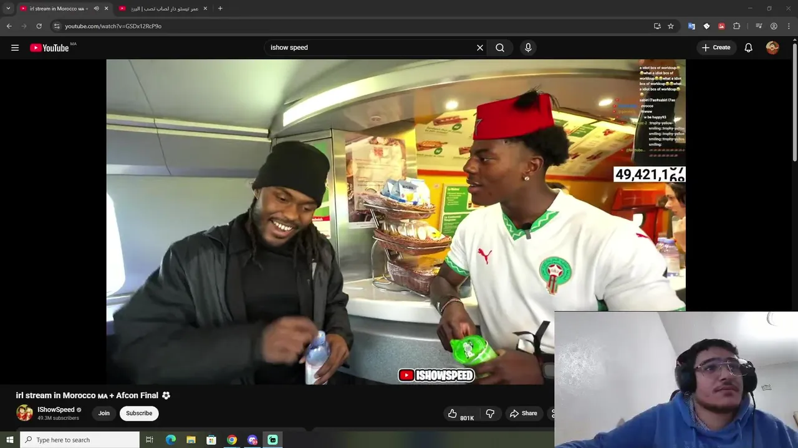
Task: Open Create menu
Action: [x=716, y=47]
